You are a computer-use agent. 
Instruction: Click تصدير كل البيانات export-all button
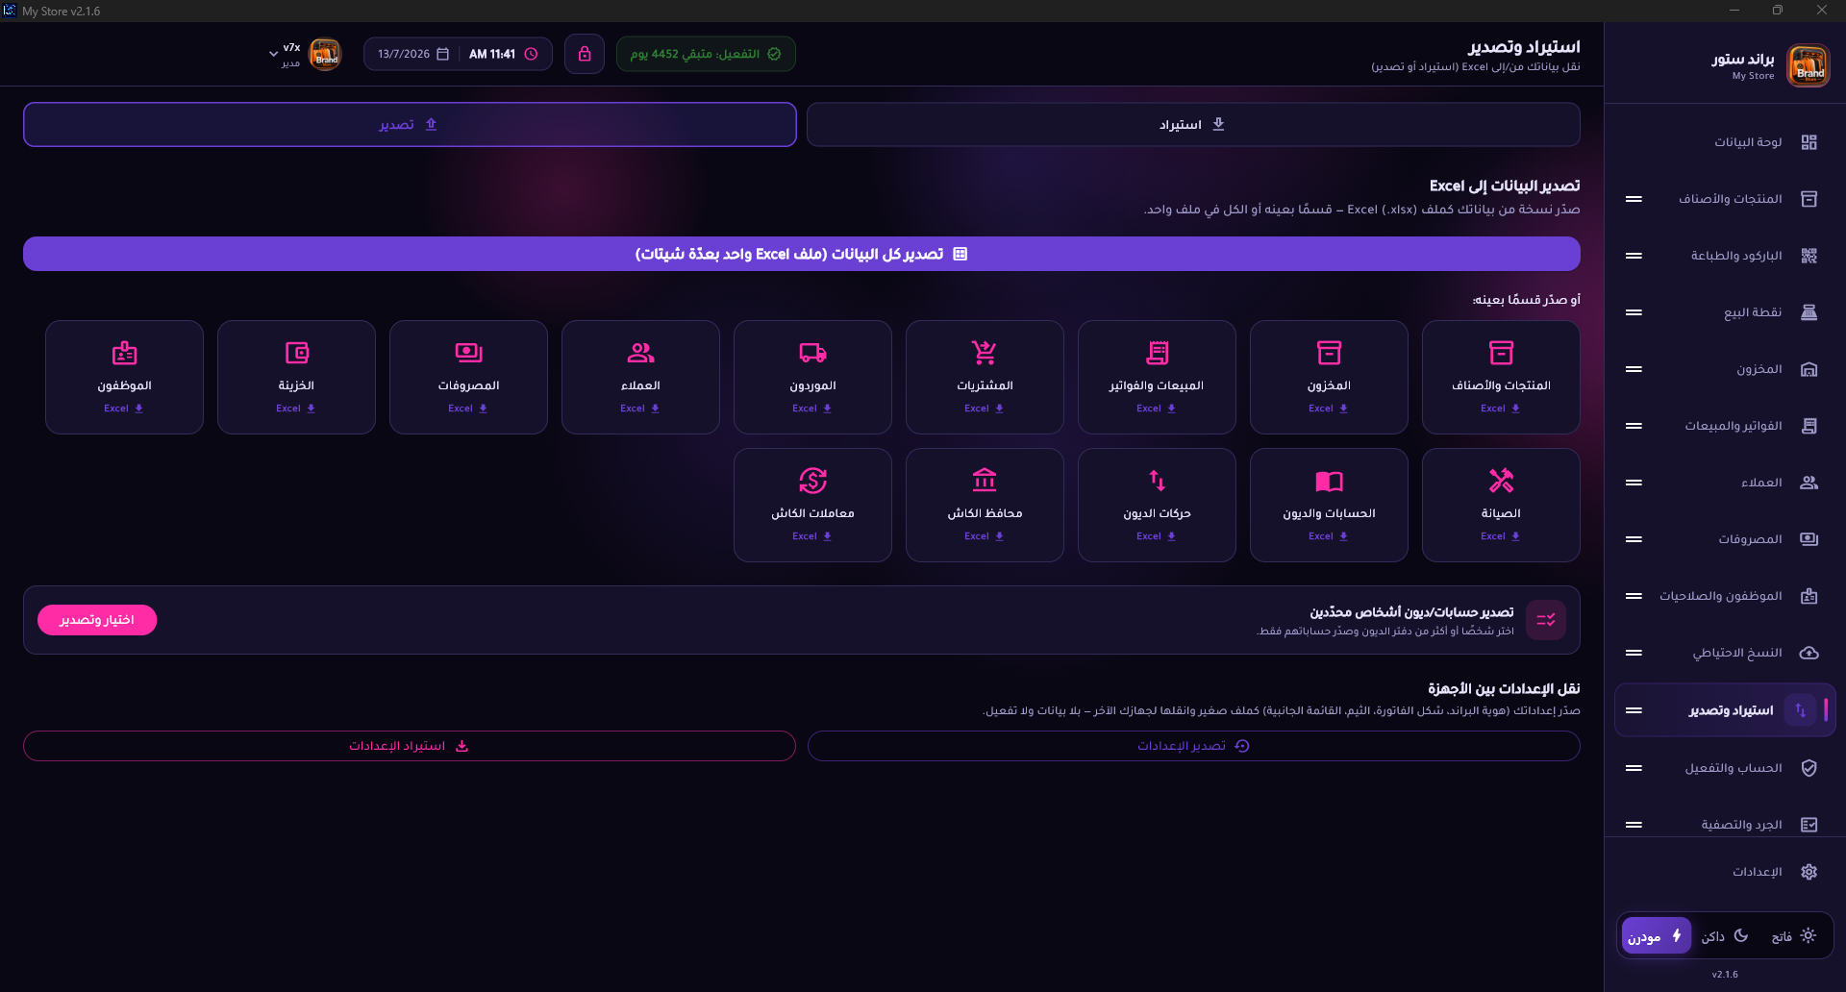[x=802, y=254]
